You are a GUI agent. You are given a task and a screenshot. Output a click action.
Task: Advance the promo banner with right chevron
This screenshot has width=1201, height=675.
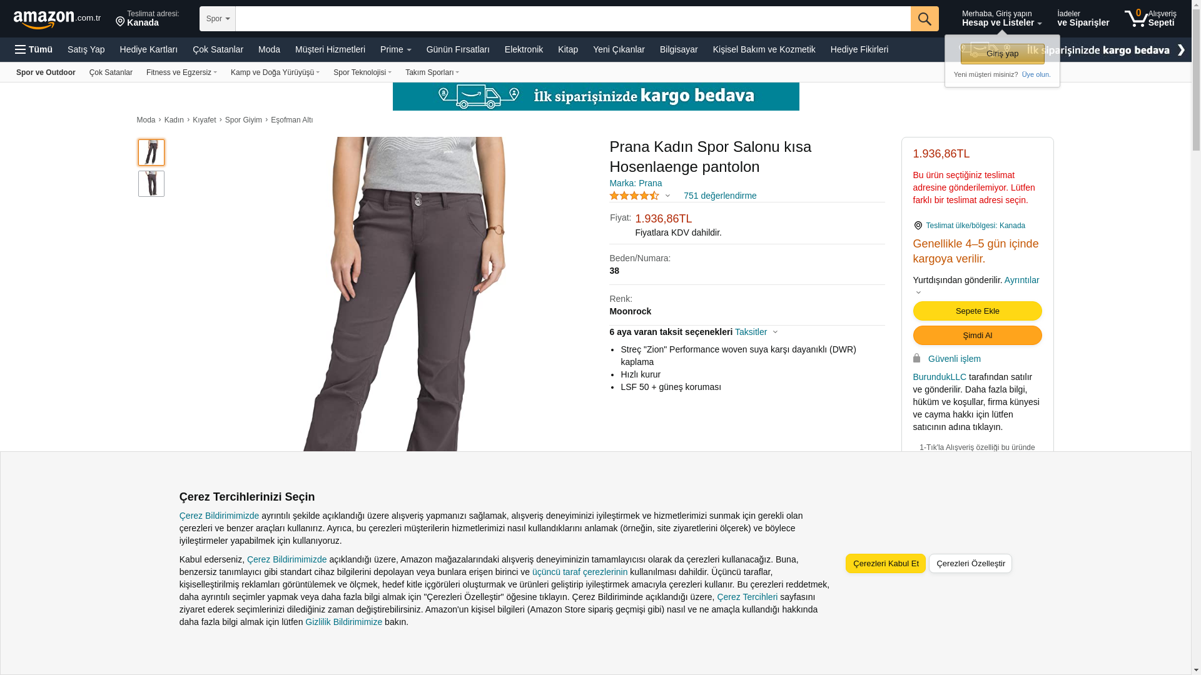[x=1181, y=50]
